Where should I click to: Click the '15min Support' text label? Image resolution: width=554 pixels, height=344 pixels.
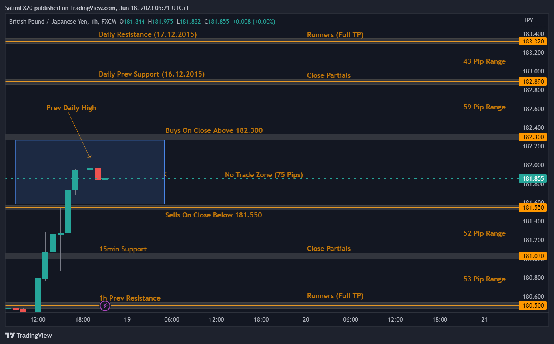pyautogui.click(x=123, y=249)
